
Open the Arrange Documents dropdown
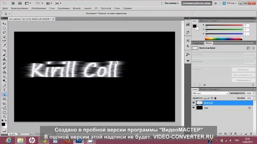tap(49, 3)
